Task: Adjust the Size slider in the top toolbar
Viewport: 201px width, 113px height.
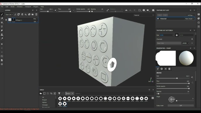Action: pyautogui.click(x=46, y=11)
